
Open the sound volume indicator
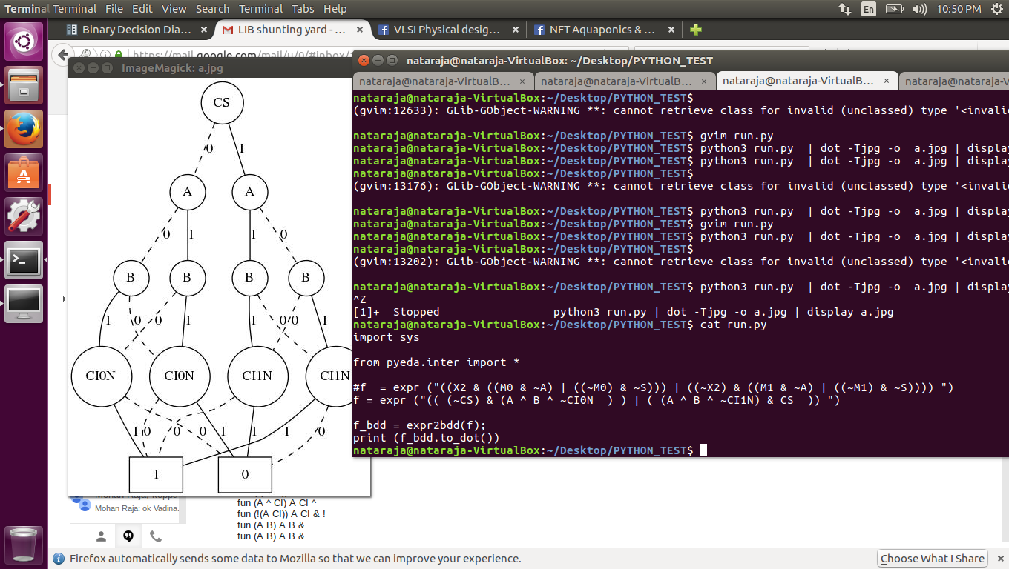point(920,9)
